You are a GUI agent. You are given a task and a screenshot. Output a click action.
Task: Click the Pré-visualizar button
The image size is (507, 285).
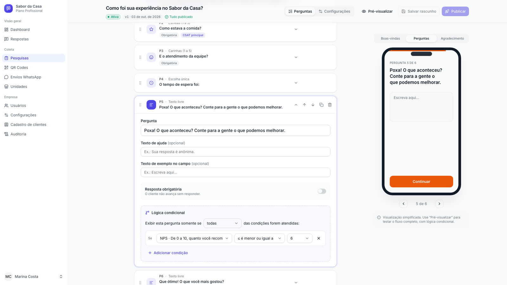click(377, 11)
